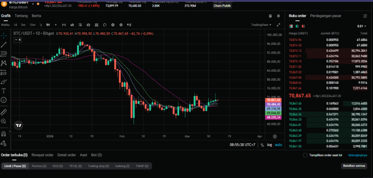Image resolution: width=373 pixels, height=178 pixels.
Task: Pick the text annotation tool
Action: (x=4, y=90)
